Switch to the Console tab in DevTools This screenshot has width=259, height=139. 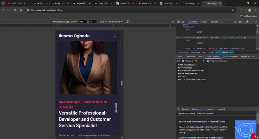click(204, 22)
